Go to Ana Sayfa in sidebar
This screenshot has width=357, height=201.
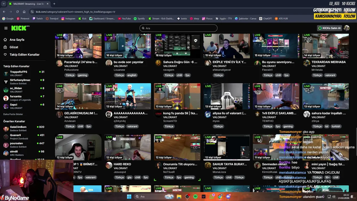pyautogui.click(x=17, y=40)
